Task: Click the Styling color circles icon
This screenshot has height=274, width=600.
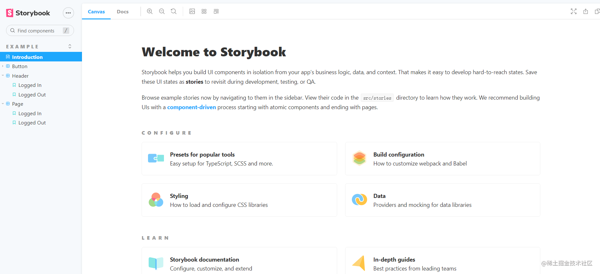Action: click(156, 200)
